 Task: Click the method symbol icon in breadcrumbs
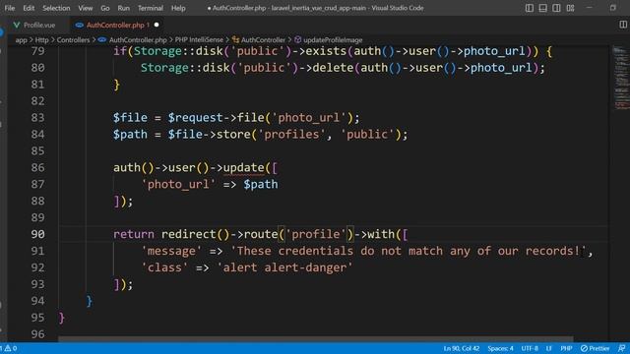297,39
